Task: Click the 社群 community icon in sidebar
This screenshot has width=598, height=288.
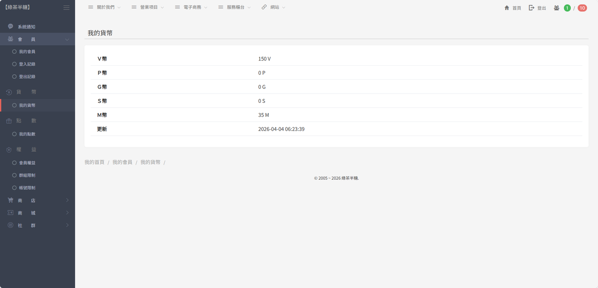Action: click(x=10, y=225)
